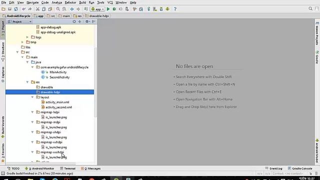Click the Replace icon next to Find
The image size is (320, 180).
point(64,9)
